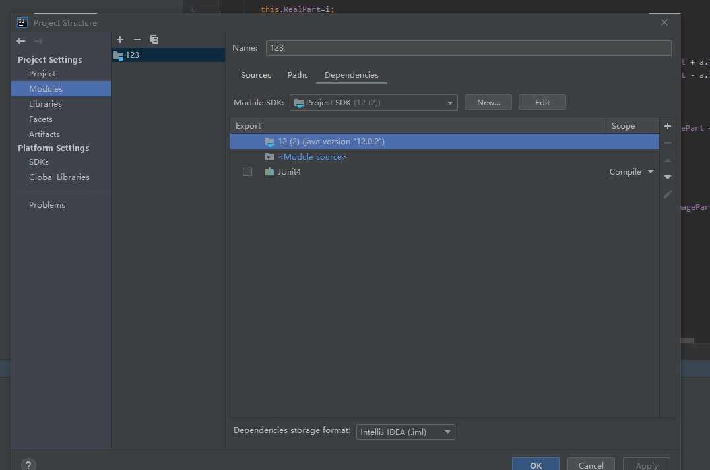Open Global Libraries settings
Viewport: 710px width, 470px height.
click(x=61, y=177)
